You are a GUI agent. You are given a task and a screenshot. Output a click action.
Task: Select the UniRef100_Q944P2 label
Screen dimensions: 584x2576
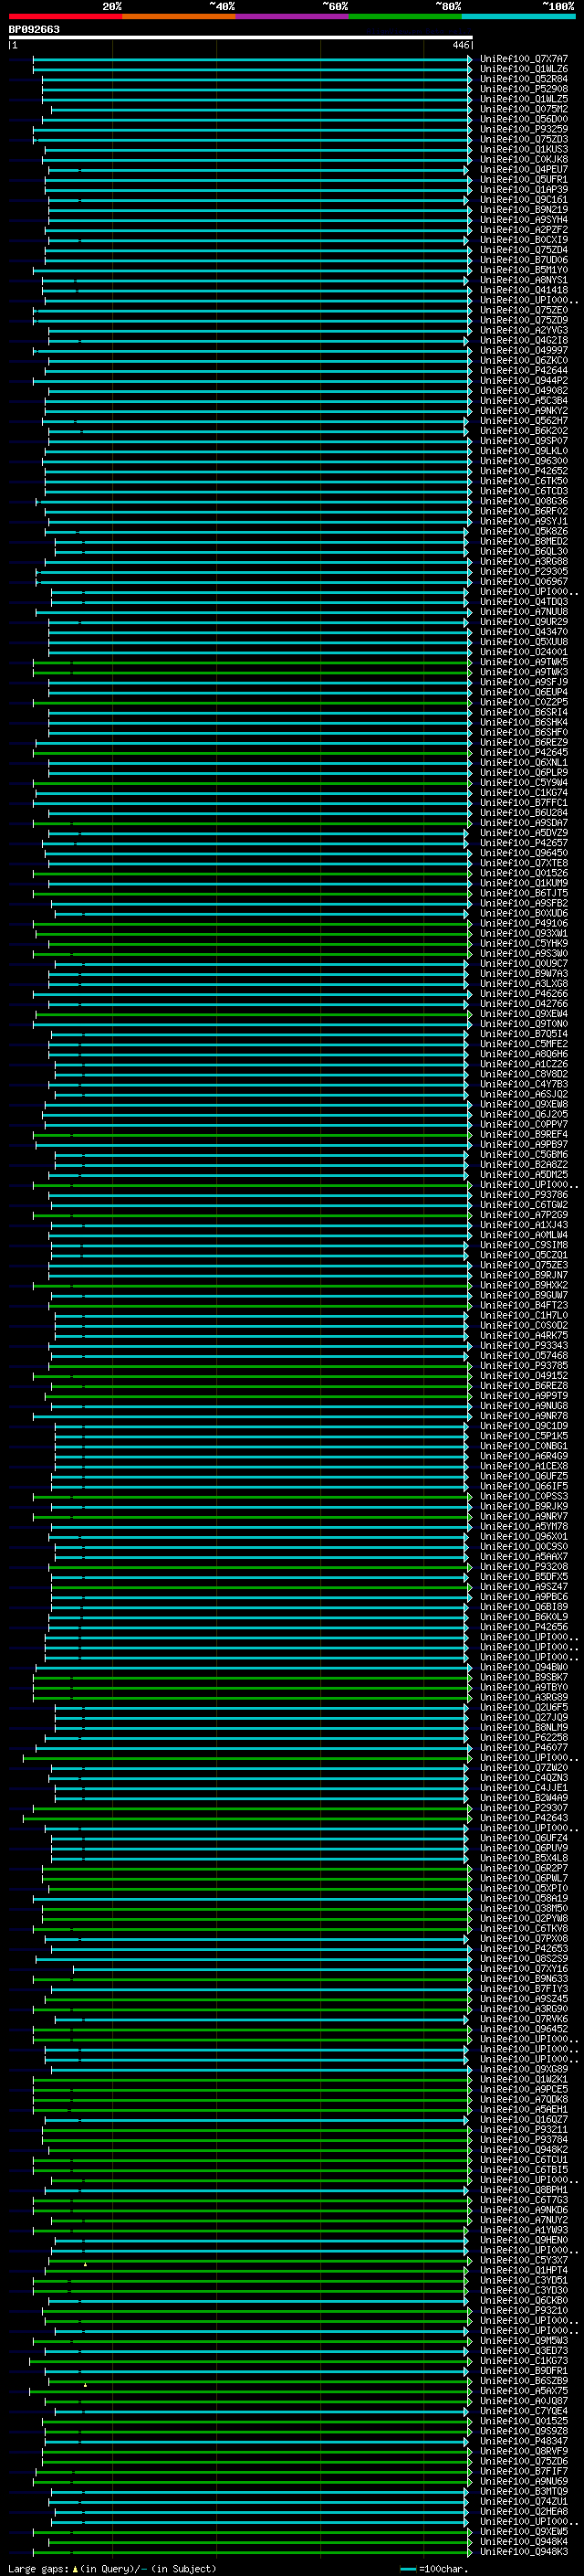pos(523,380)
